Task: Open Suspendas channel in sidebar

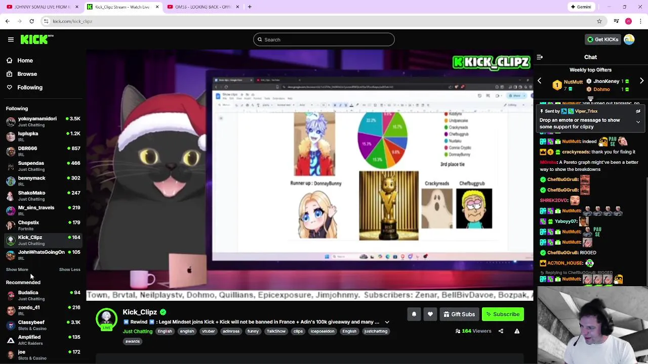Action: [x=43, y=166]
